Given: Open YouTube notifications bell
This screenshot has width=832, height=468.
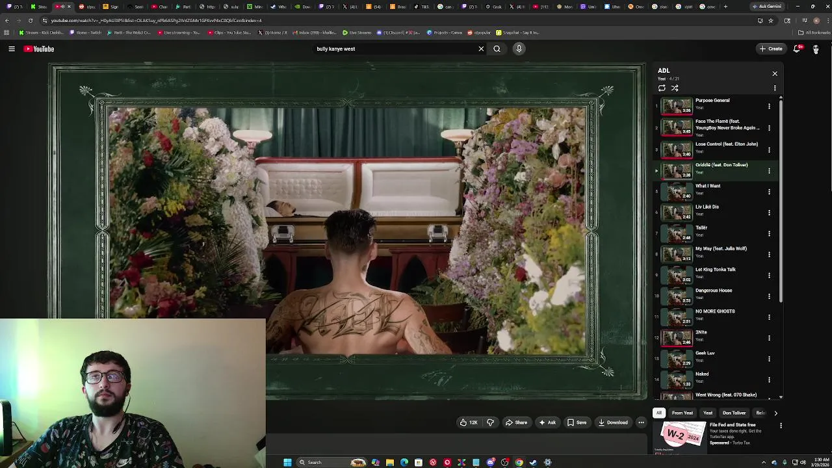Looking at the screenshot, I should tap(797, 49).
